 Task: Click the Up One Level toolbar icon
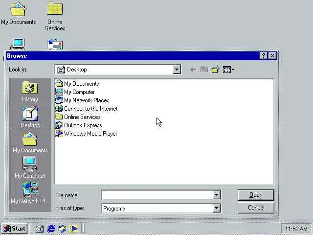[x=204, y=70]
